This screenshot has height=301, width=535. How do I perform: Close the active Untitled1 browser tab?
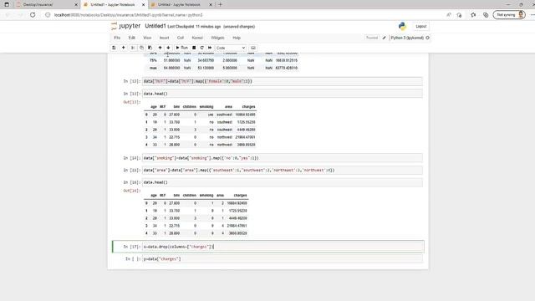click(143, 5)
